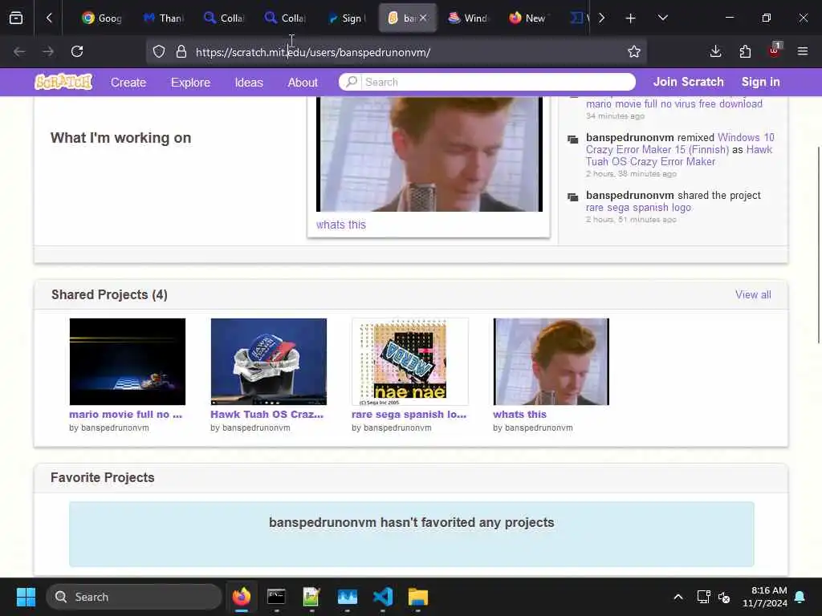Click View all shared projects
The image size is (822, 616).
(x=753, y=294)
